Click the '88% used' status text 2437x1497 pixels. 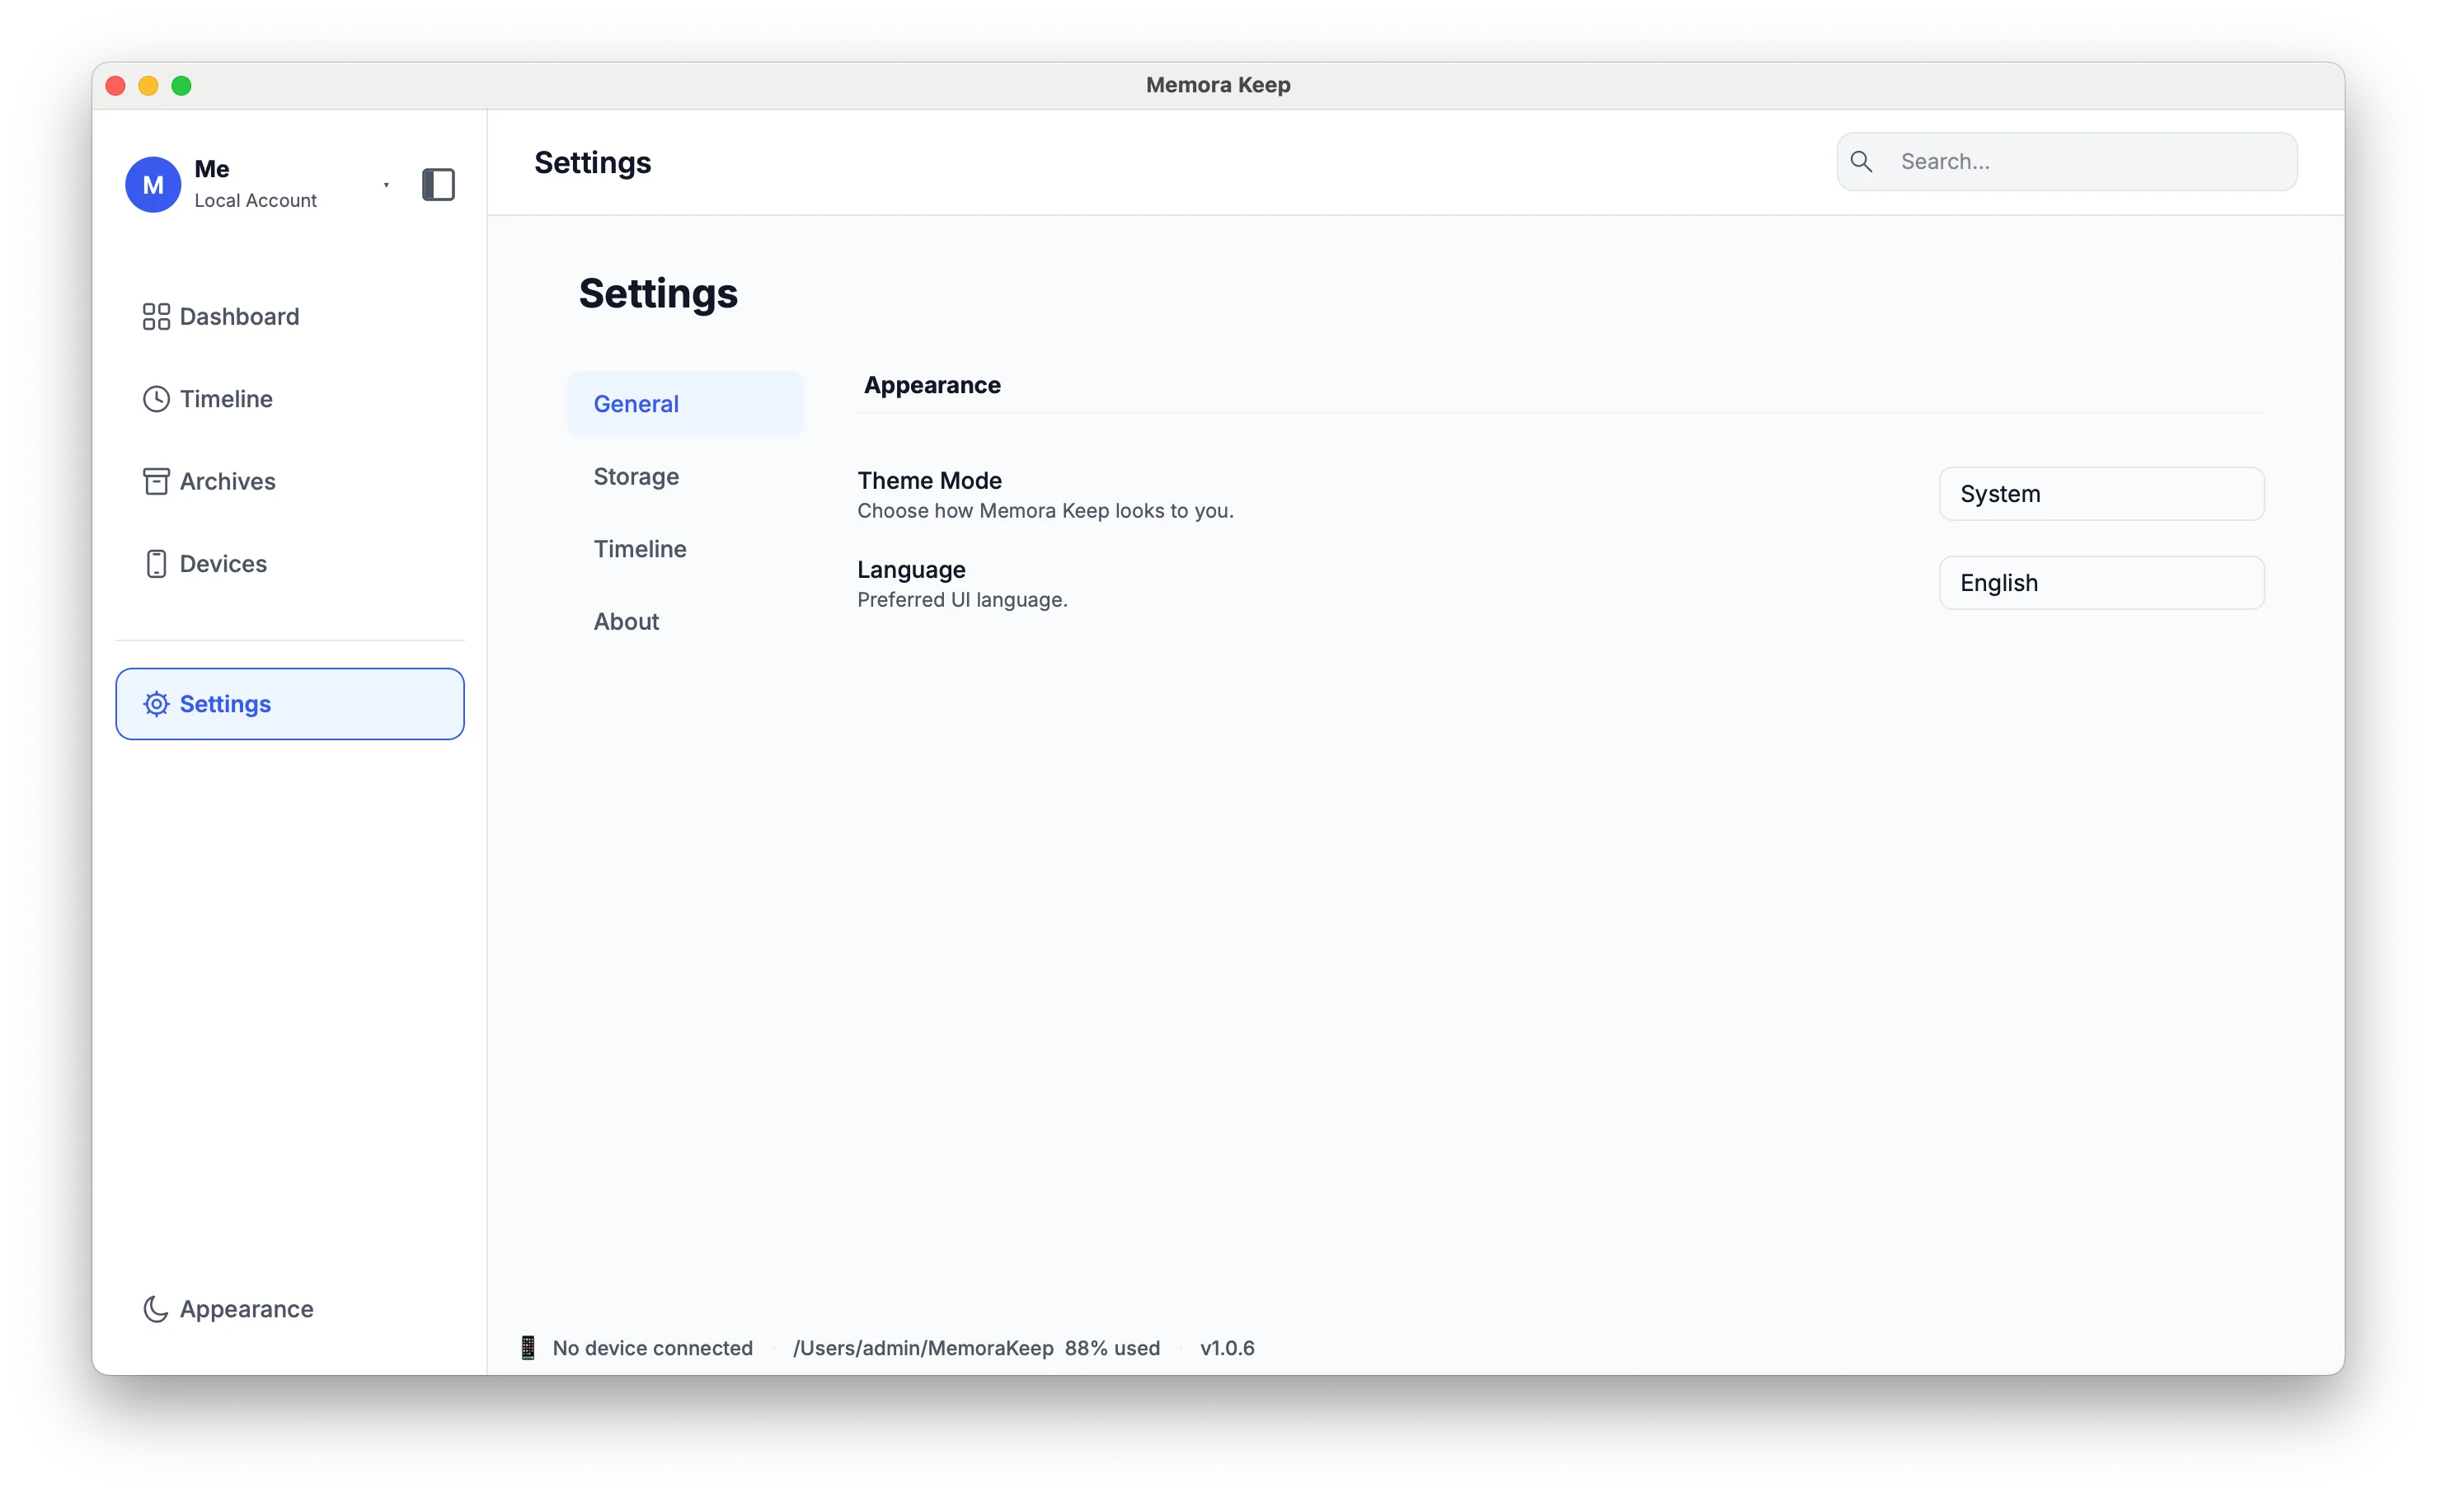pos(1111,1348)
